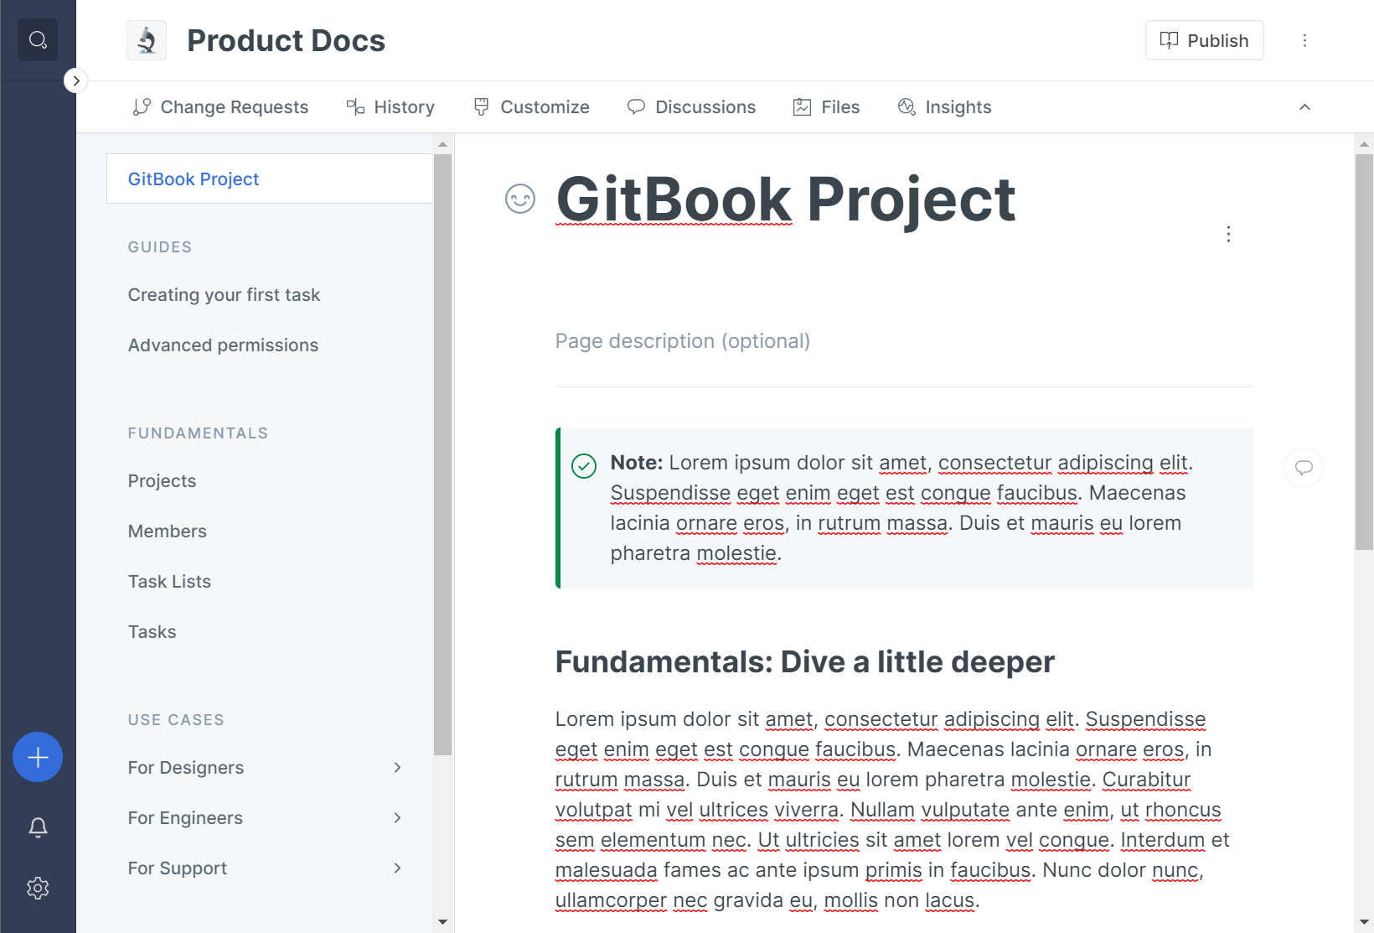Add comment on the Note block

pos(1304,468)
